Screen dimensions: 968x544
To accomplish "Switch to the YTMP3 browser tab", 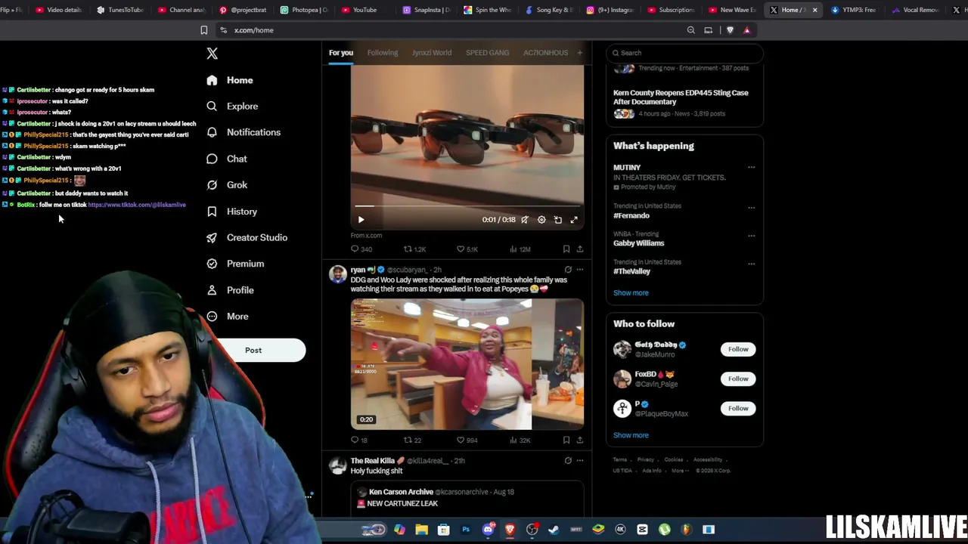I will point(854,10).
